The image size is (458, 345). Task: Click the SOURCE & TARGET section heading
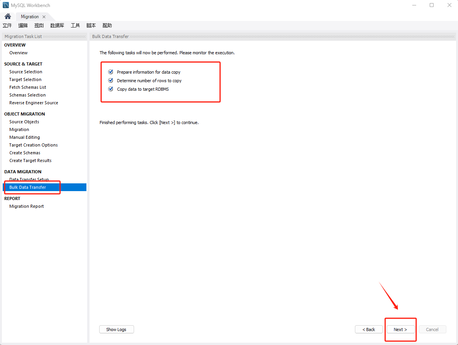(x=23, y=64)
